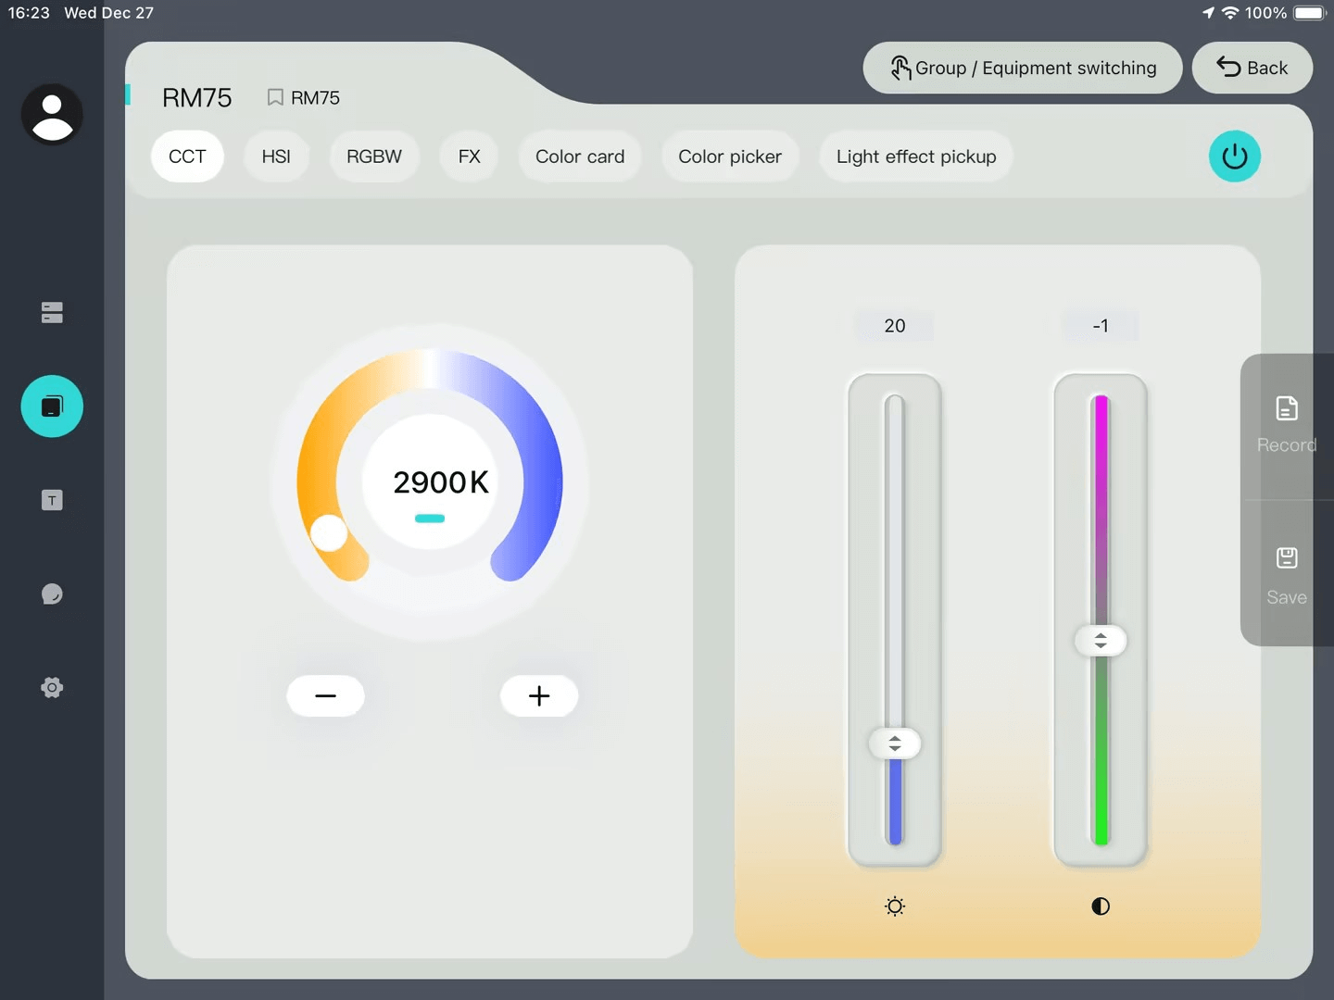Switch to the RGBW mode tab
The width and height of the screenshot is (1334, 1000).
[x=374, y=156]
